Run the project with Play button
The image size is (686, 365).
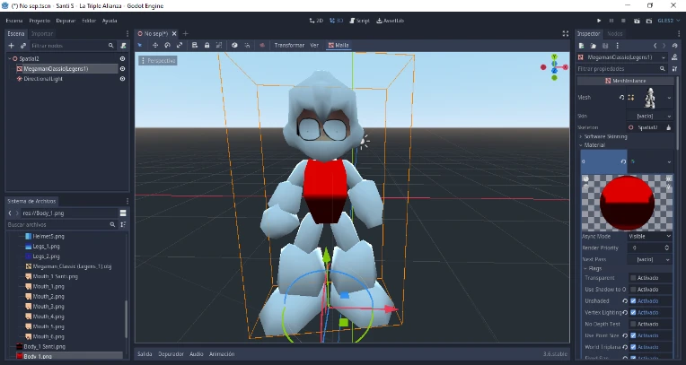click(599, 21)
